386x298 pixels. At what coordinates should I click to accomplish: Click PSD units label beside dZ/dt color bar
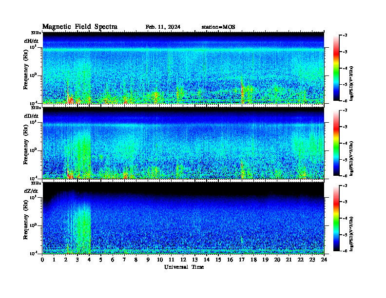pyautogui.click(x=351, y=234)
